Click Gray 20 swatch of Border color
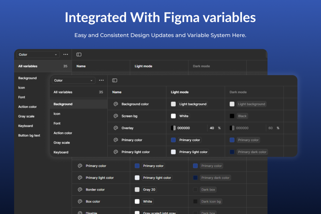This screenshot has width=321, height=214. click(x=137, y=190)
